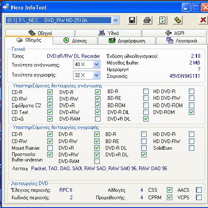Click the 2 MB buffer size value

195,63
